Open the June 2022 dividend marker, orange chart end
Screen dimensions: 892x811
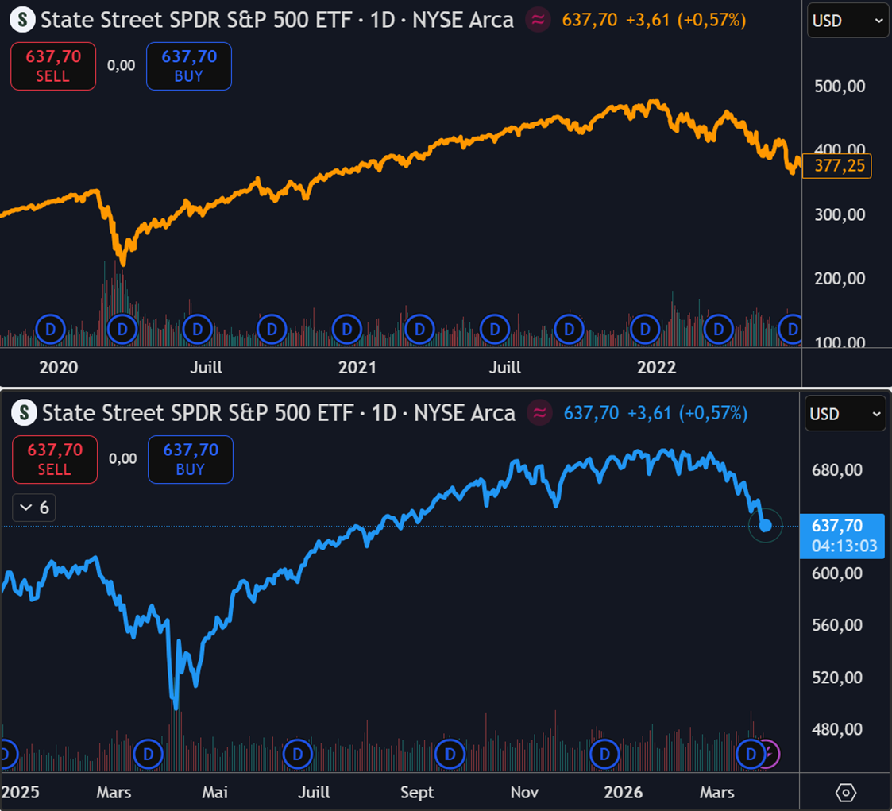[791, 330]
